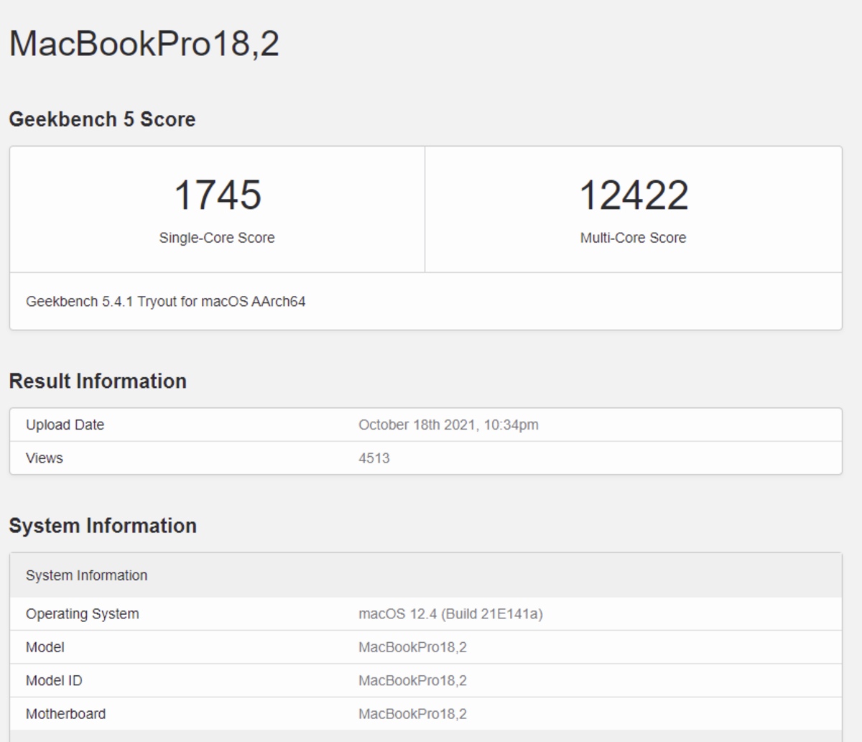This screenshot has height=742, width=862.
Task: Select the 4513 views count
Action: pyautogui.click(x=374, y=458)
